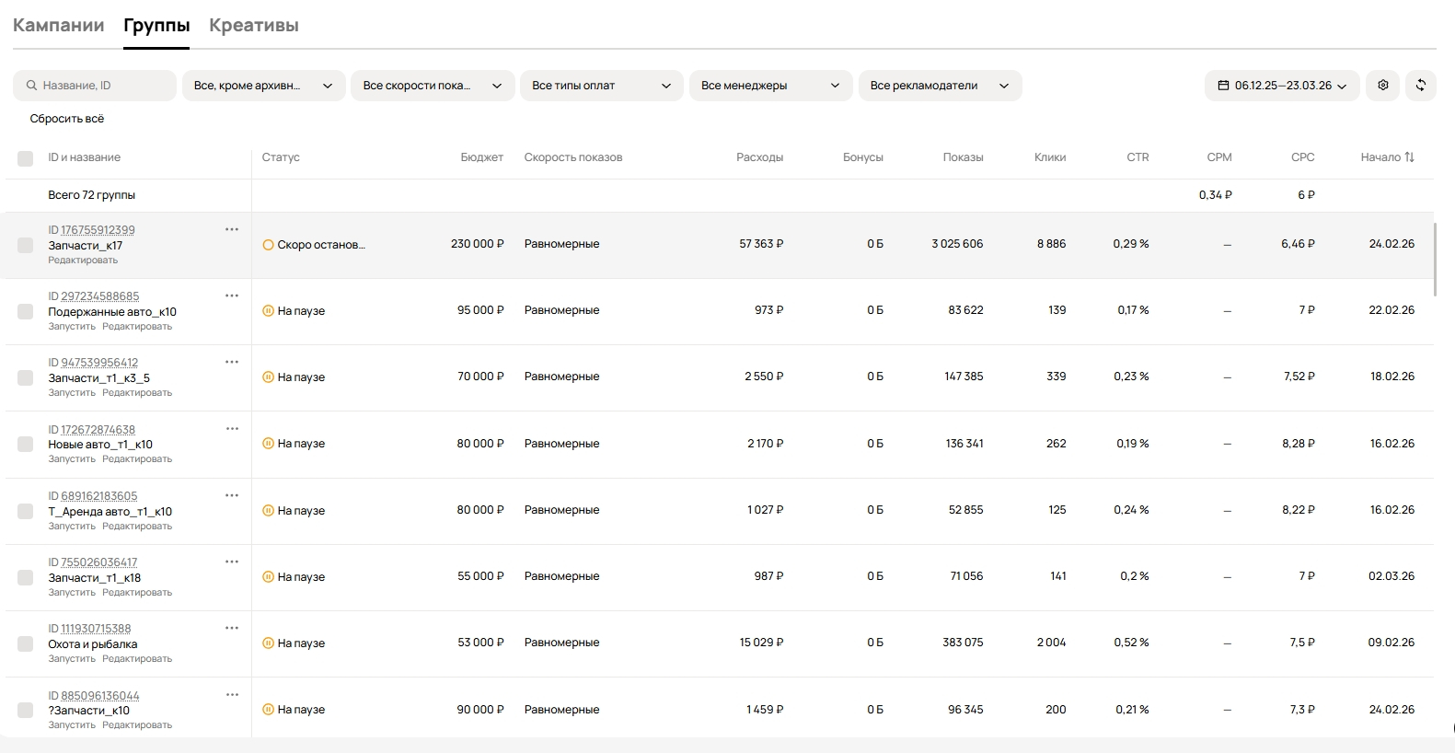Open three-dots menu for Охота и рыбалка
This screenshot has width=1455, height=753.
pos(232,628)
